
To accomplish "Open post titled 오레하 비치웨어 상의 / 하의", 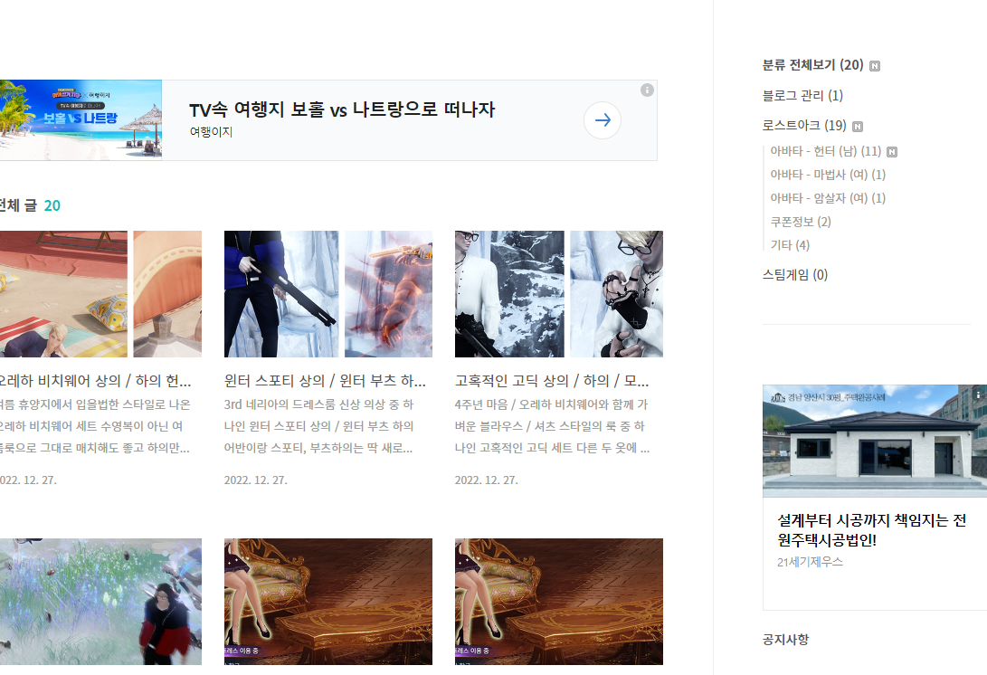I will coord(95,381).
